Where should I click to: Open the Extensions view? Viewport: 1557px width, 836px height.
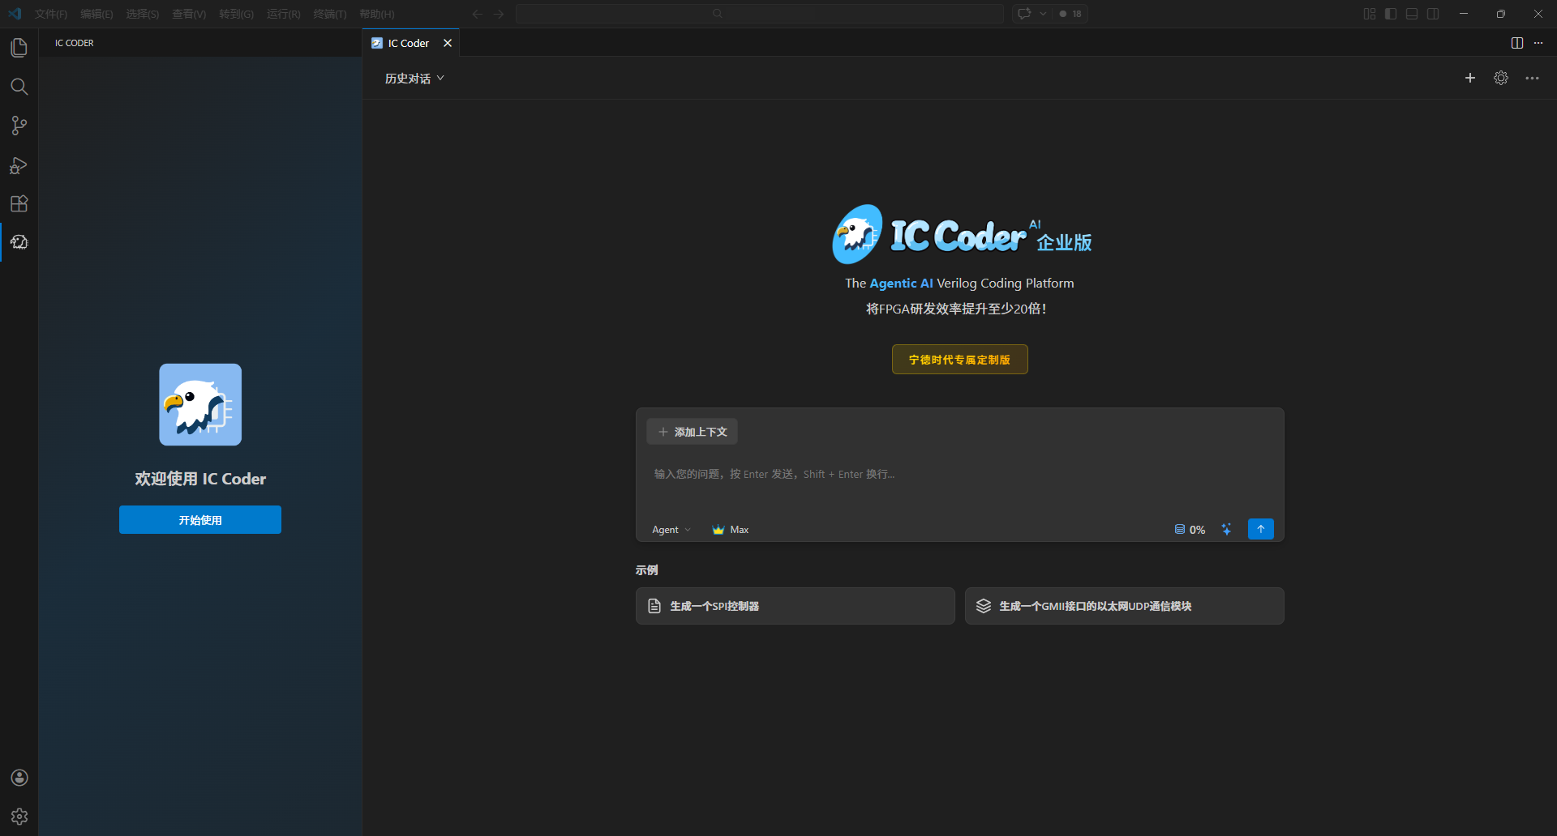19,203
